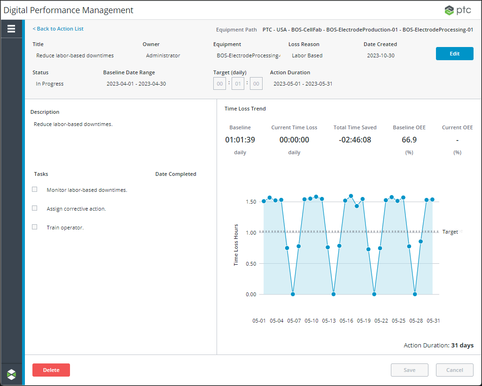Screen dimensions: 482x386
Task: Click the Cancel button
Action: [x=454, y=370]
